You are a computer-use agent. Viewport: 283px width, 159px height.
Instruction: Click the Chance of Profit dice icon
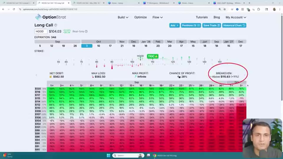pyautogui.click(x=179, y=77)
